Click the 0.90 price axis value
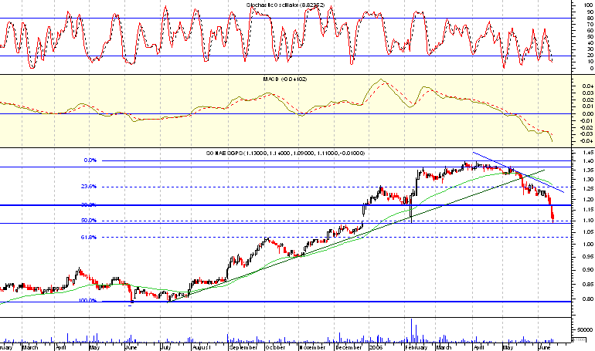The height and width of the screenshot is (351, 595). pos(590,270)
